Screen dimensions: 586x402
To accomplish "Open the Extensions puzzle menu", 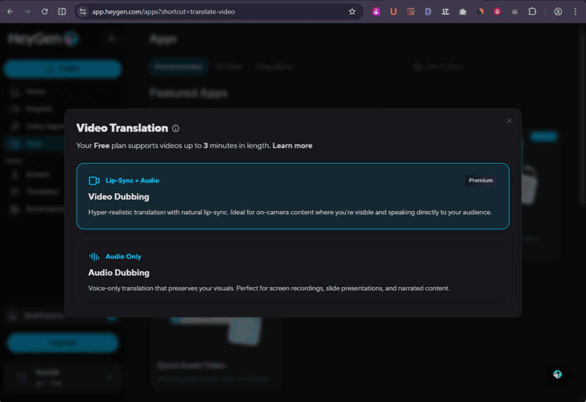I will pos(532,11).
